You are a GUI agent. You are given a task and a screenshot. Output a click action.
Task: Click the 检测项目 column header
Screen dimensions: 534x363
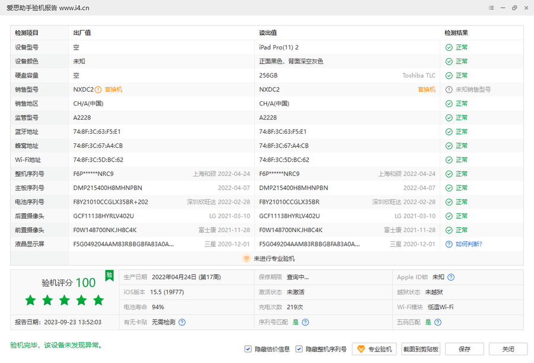click(x=27, y=33)
